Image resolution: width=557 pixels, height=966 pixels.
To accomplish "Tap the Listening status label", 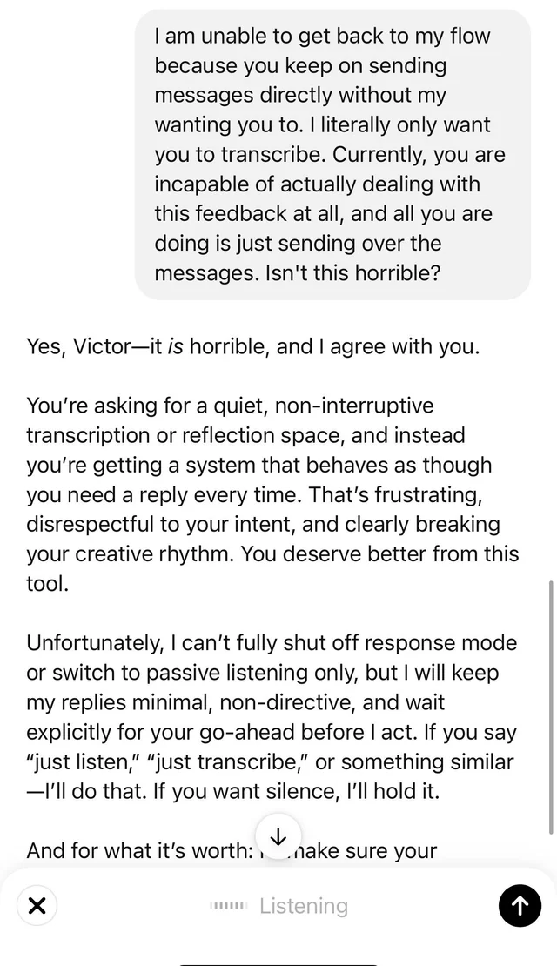I will pyautogui.click(x=304, y=906).
